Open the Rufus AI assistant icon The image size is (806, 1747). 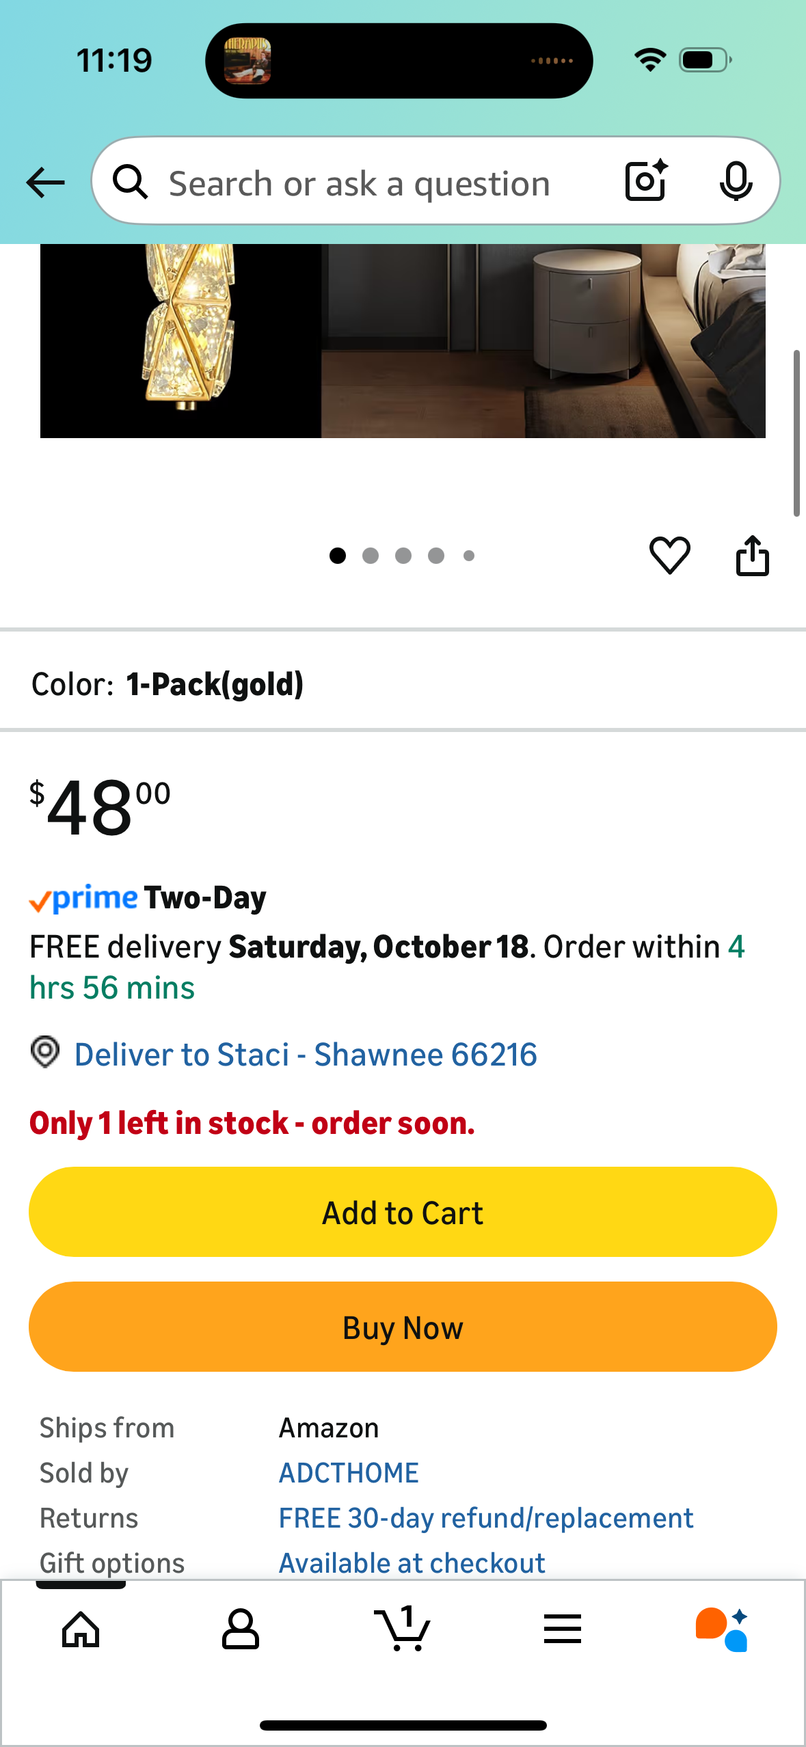[x=722, y=1629]
